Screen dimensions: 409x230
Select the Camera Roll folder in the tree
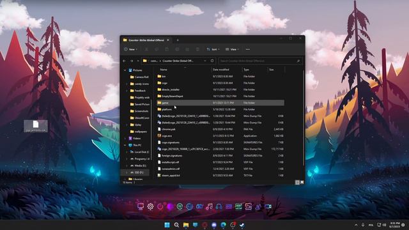pyautogui.click(x=139, y=77)
